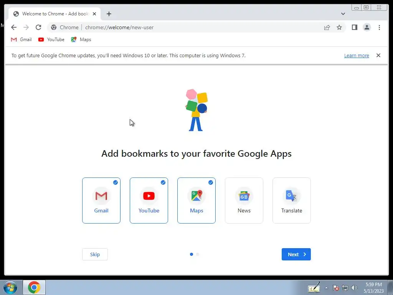
Task: Reload the page with refresh icon
Action: tap(38, 27)
